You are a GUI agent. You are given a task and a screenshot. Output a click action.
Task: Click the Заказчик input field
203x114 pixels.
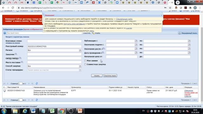54,54
